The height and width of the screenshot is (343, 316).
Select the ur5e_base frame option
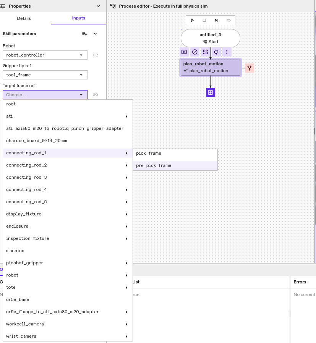click(x=18, y=300)
